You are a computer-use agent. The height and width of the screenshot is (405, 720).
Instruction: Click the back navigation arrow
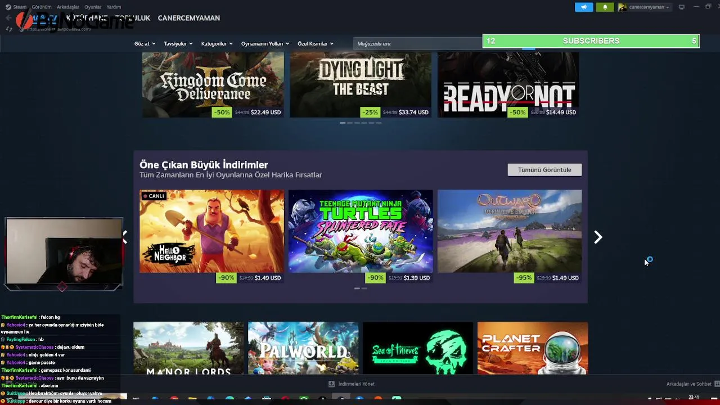(8, 18)
